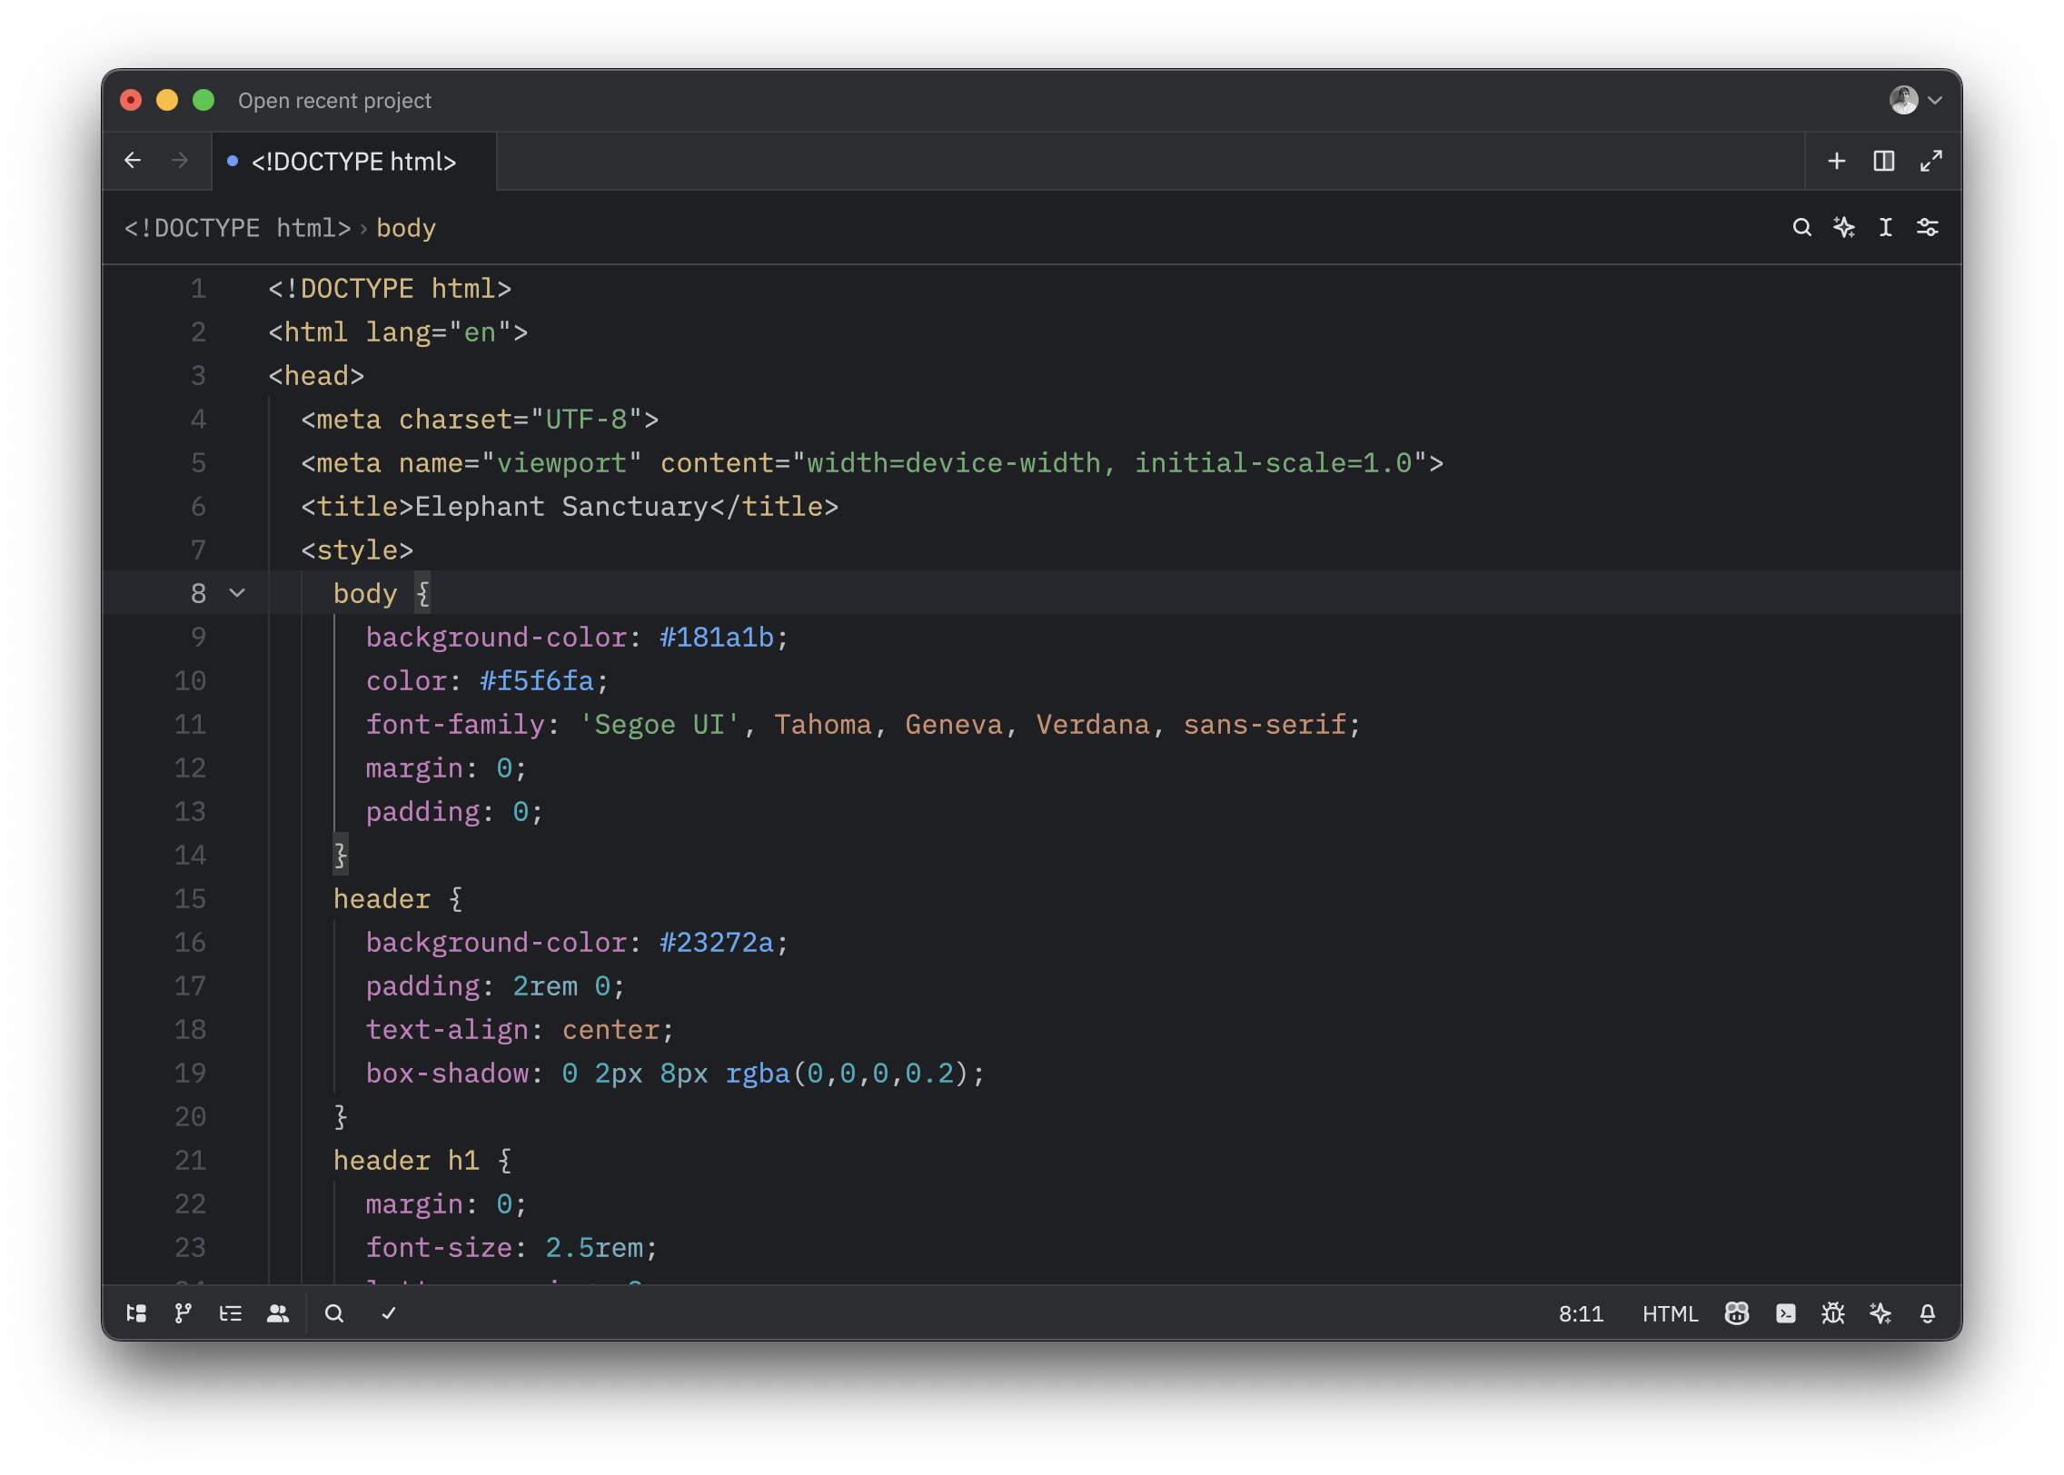
Task: Click the rgba function on line 19
Action: (x=758, y=1074)
